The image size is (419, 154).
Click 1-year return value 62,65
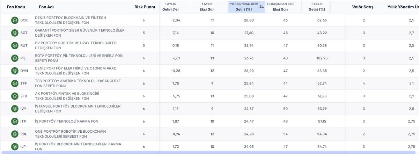click(322, 20)
